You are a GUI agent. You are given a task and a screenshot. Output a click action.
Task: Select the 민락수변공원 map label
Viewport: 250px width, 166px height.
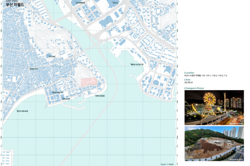coord(100,96)
